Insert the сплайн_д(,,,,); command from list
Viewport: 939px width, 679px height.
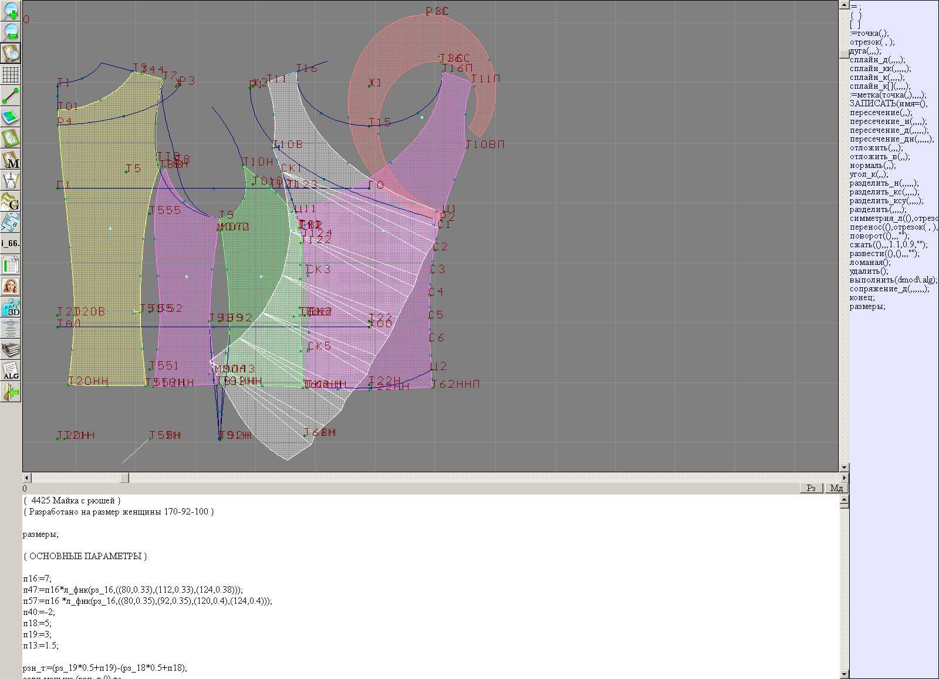coord(877,60)
